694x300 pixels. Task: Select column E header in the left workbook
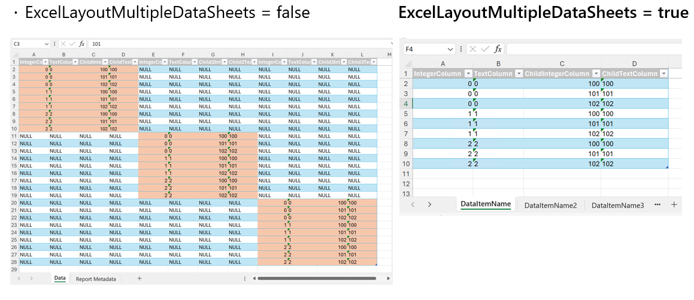(153, 54)
